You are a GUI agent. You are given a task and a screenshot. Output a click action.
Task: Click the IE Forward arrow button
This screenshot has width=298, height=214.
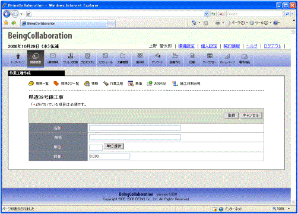click(x=15, y=14)
